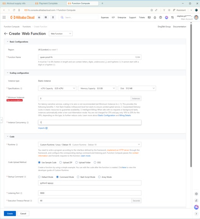Click the Startup Command text field
Viewport: 200px width, 219px height.
pyautogui.click(x=89, y=183)
